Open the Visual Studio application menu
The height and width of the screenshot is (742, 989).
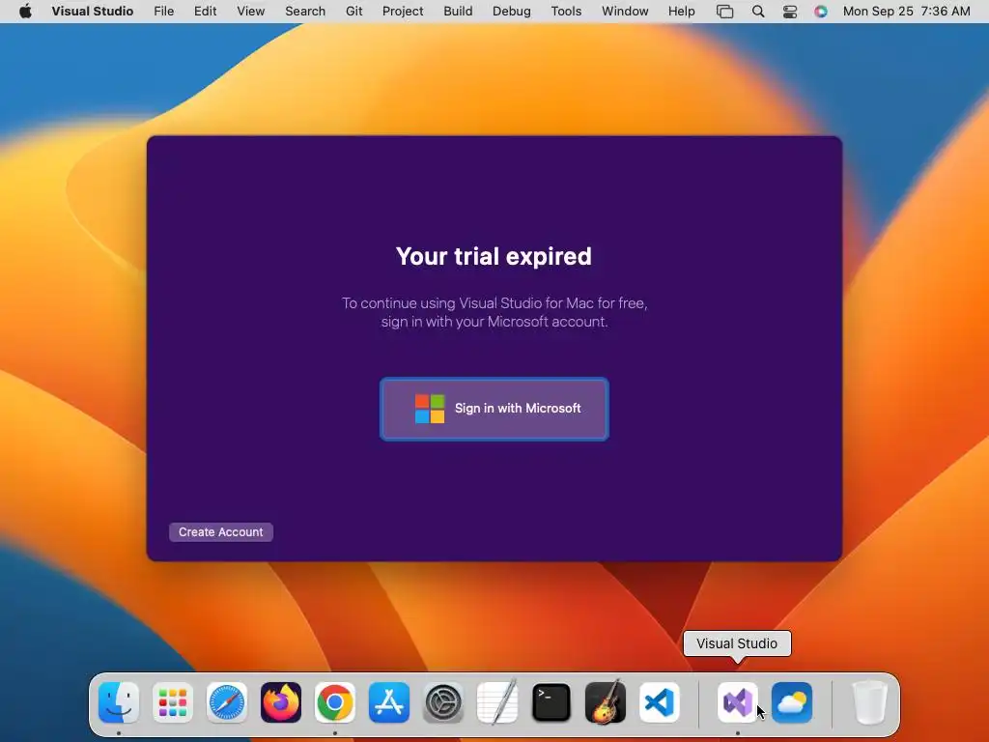tap(92, 12)
